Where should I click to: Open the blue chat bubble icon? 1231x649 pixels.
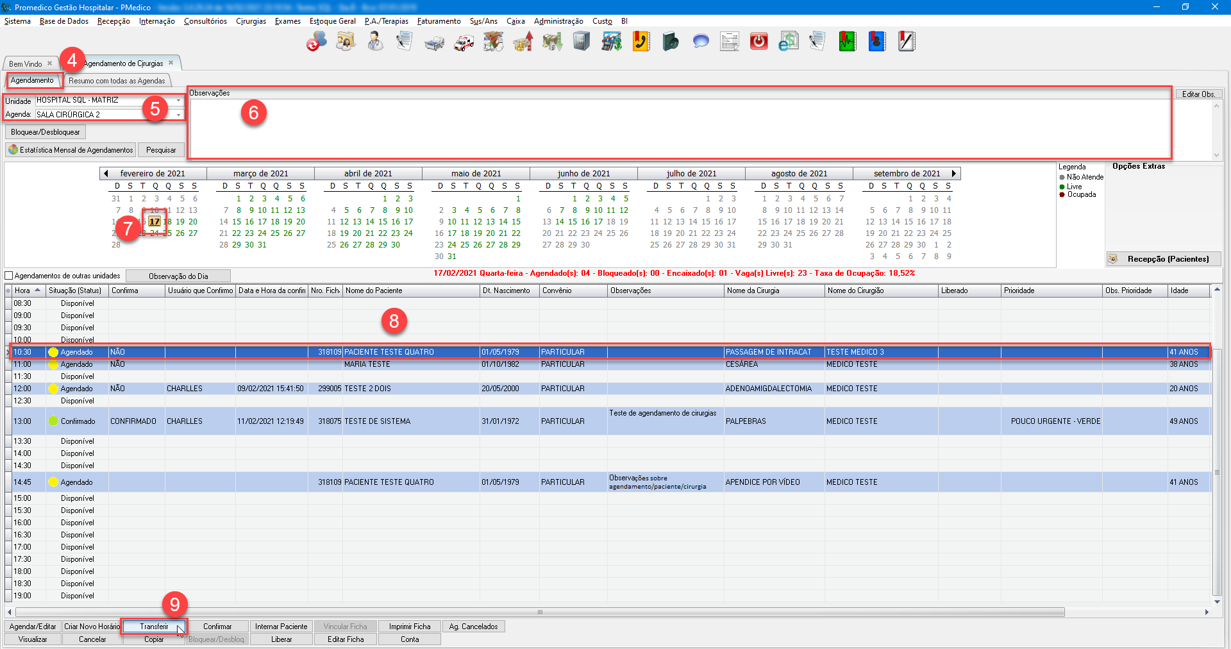(700, 42)
